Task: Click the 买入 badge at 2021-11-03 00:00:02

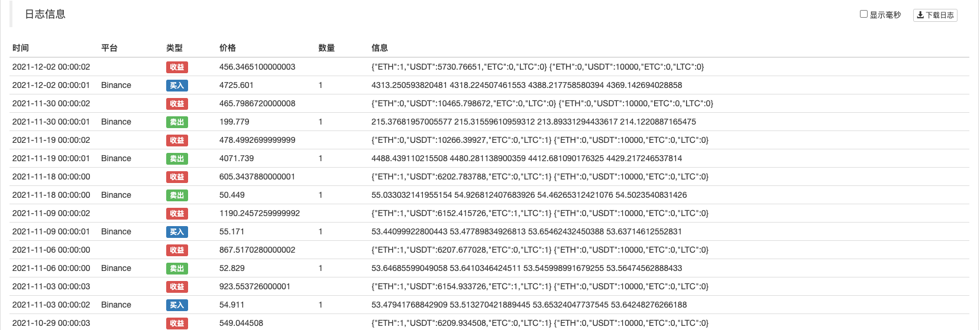Action: pyautogui.click(x=177, y=305)
